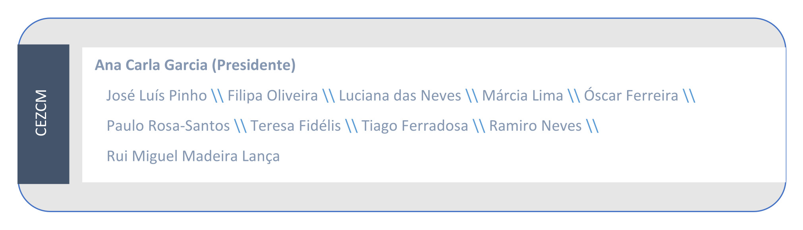803x230 pixels.
Task: Click the name Ramiro Neves
Action: (x=535, y=126)
